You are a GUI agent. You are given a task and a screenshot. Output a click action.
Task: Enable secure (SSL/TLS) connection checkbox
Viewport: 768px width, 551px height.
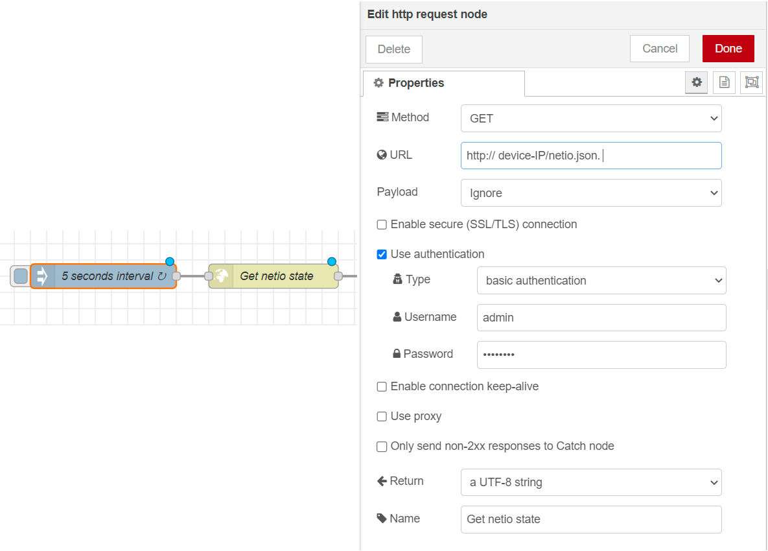pos(382,225)
